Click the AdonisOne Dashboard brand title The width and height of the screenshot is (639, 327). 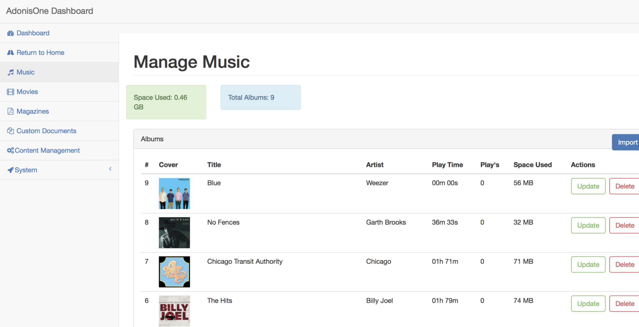(50, 11)
